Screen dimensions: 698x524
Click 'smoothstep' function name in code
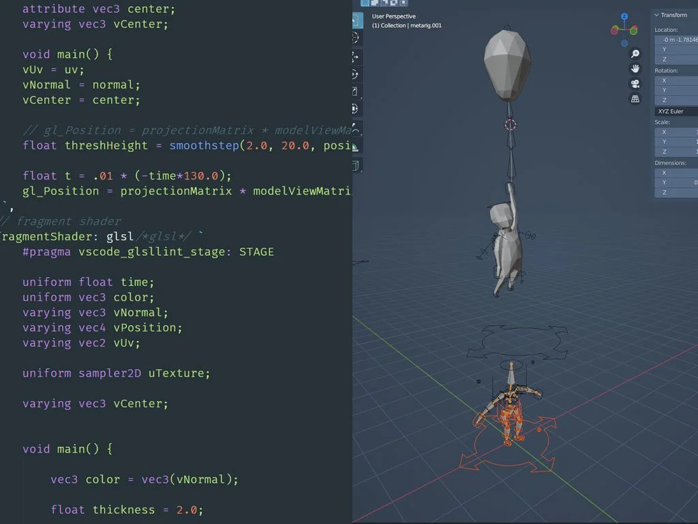coord(204,146)
